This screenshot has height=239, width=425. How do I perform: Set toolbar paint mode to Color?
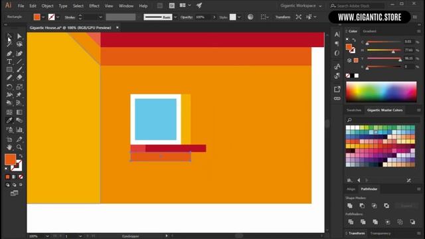(x=7, y=177)
